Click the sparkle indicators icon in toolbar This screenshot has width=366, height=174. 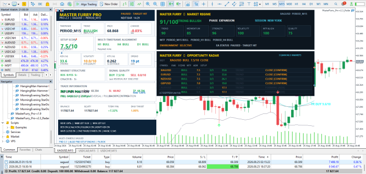click(x=33, y=4)
